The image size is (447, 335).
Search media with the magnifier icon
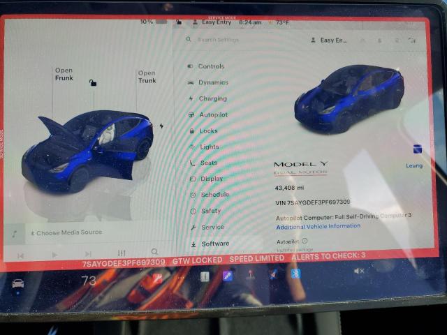click(154, 251)
